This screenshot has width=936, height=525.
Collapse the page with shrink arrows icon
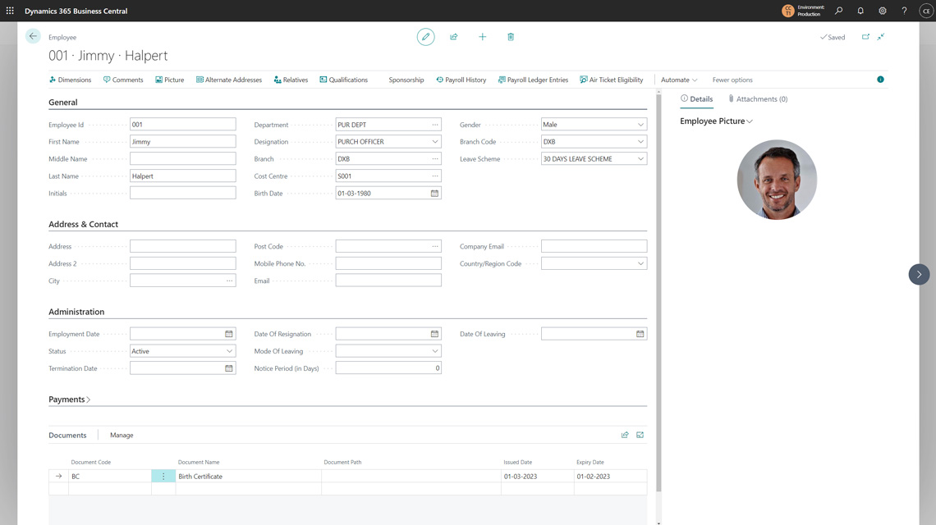click(880, 37)
